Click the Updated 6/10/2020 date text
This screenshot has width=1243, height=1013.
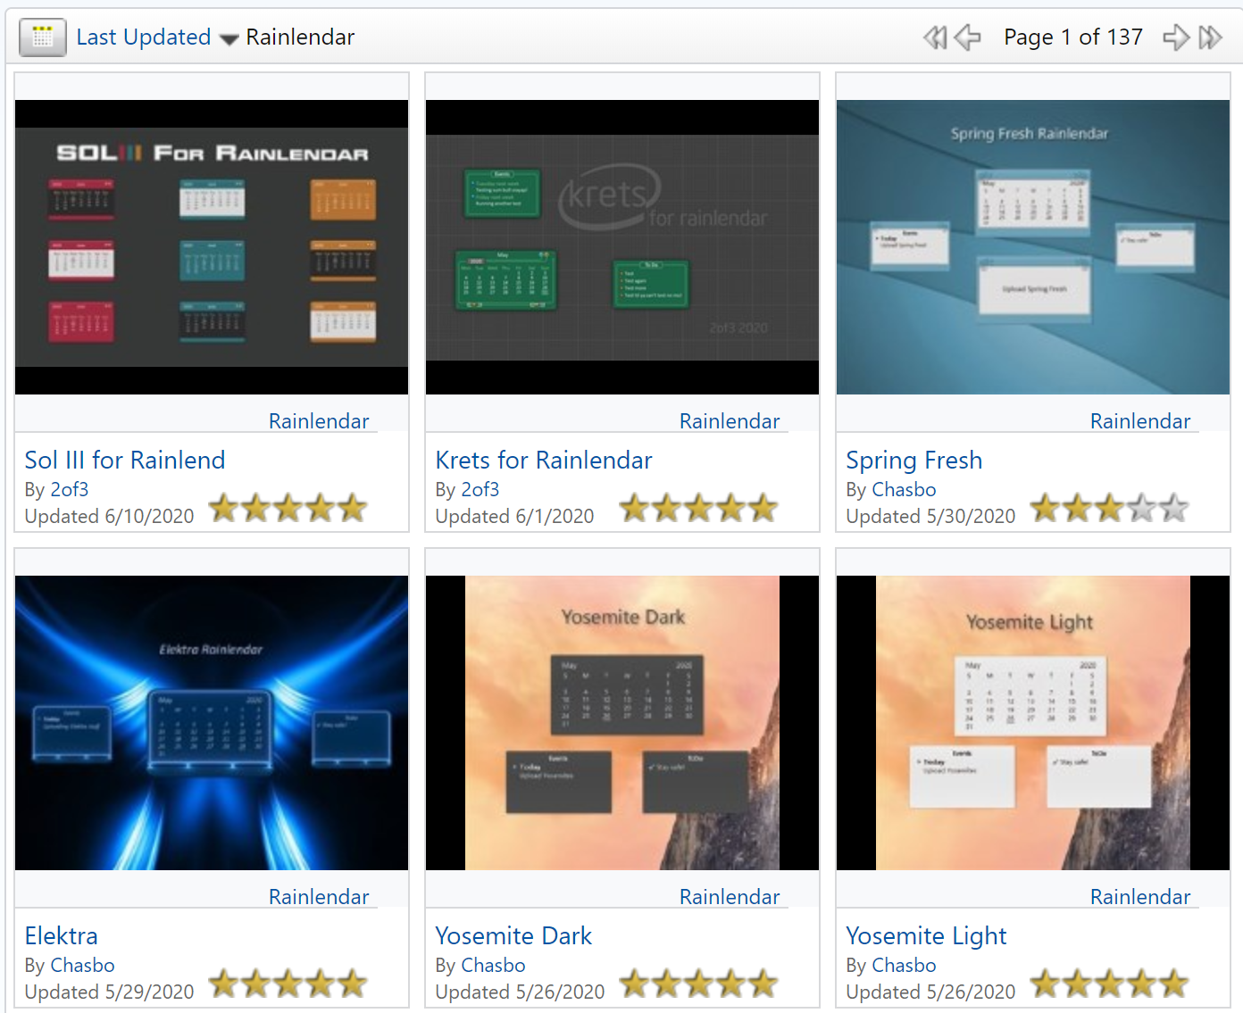[x=109, y=517]
